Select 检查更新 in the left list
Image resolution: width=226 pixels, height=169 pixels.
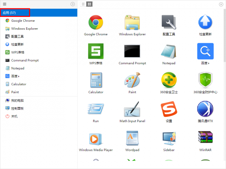point(39,44)
